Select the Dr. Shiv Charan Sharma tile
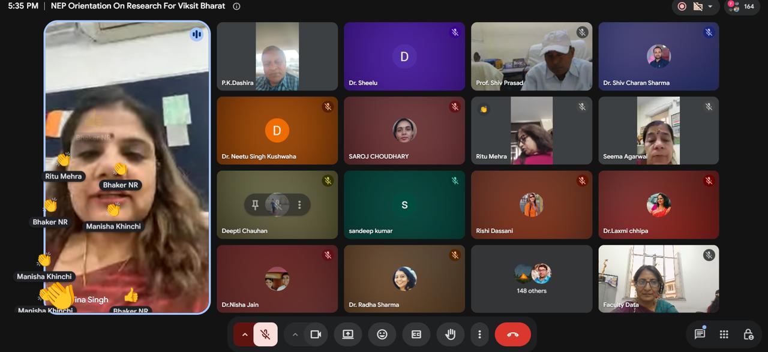768x352 pixels. 659,56
